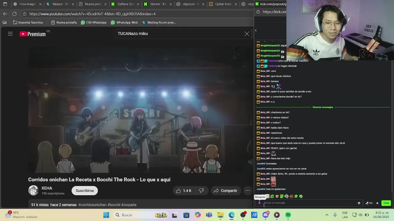Viewport: 394px width, 221px height.
Task: Open Microsoft Edge from the taskbar
Action: 231,215
